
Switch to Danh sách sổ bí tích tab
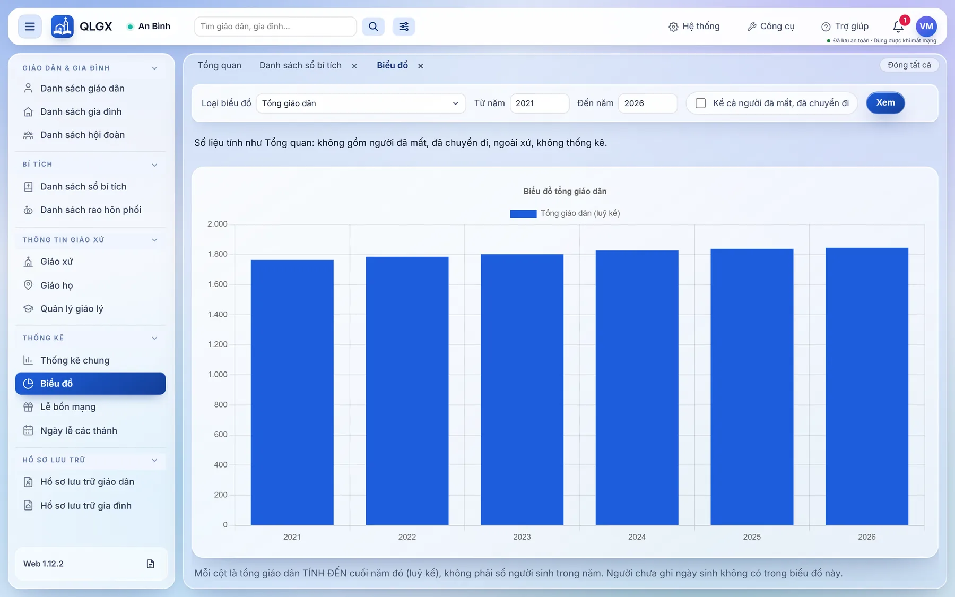click(300, 65)
